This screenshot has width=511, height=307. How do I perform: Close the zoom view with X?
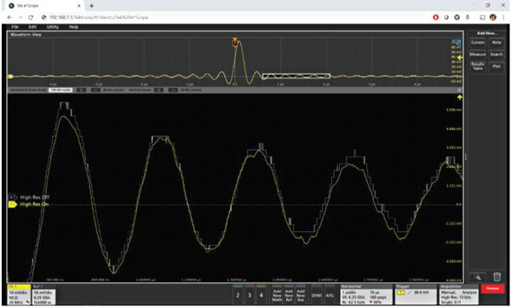(459, 90)
